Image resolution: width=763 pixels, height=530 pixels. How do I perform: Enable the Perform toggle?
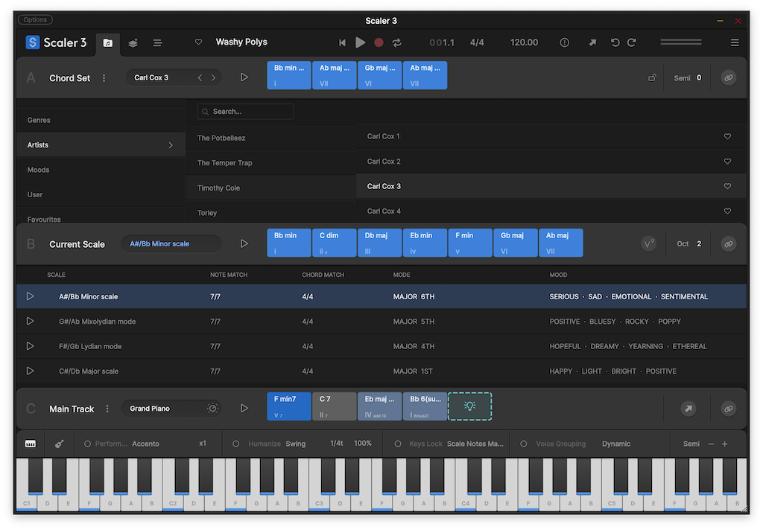coord(88,444)
